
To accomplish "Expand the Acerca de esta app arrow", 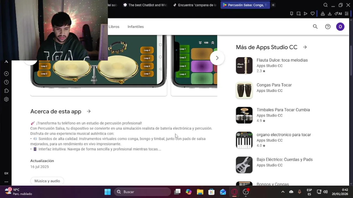I will click(x=89, y=111).
